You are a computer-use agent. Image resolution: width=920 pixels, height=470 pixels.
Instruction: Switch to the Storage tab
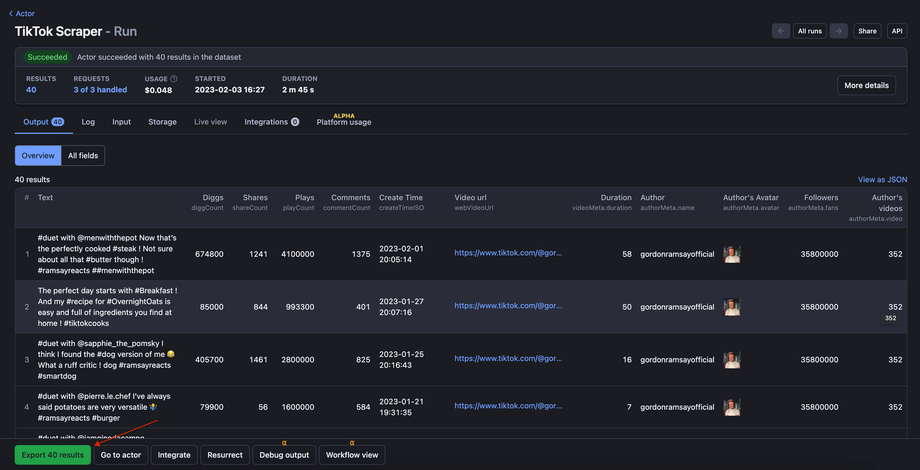162,122
